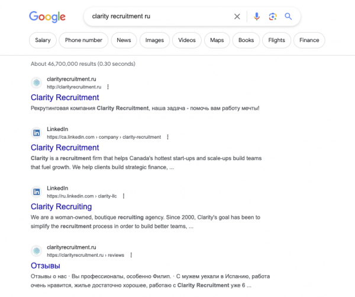Open Google Lens image search icon

pyautogui.click(x=272, y=17)
